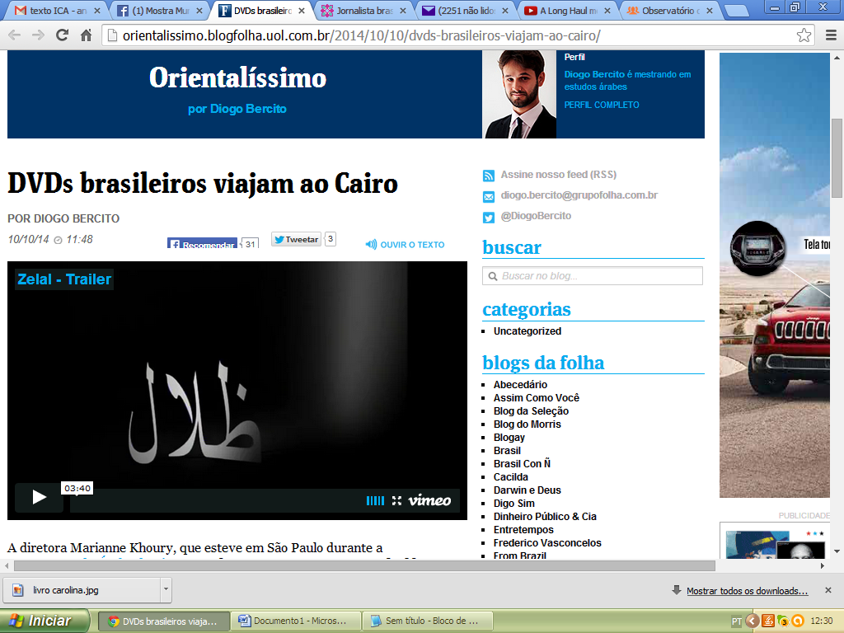Click the diogo.bercito@grupofolha.com.br email link

coord(579,195)
